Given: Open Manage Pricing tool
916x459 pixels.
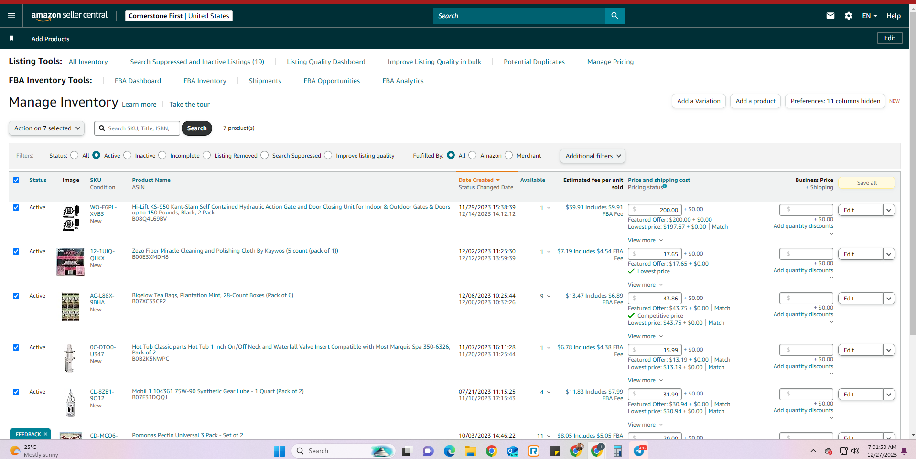Looking at the screenshot, I should click(610, 62).
